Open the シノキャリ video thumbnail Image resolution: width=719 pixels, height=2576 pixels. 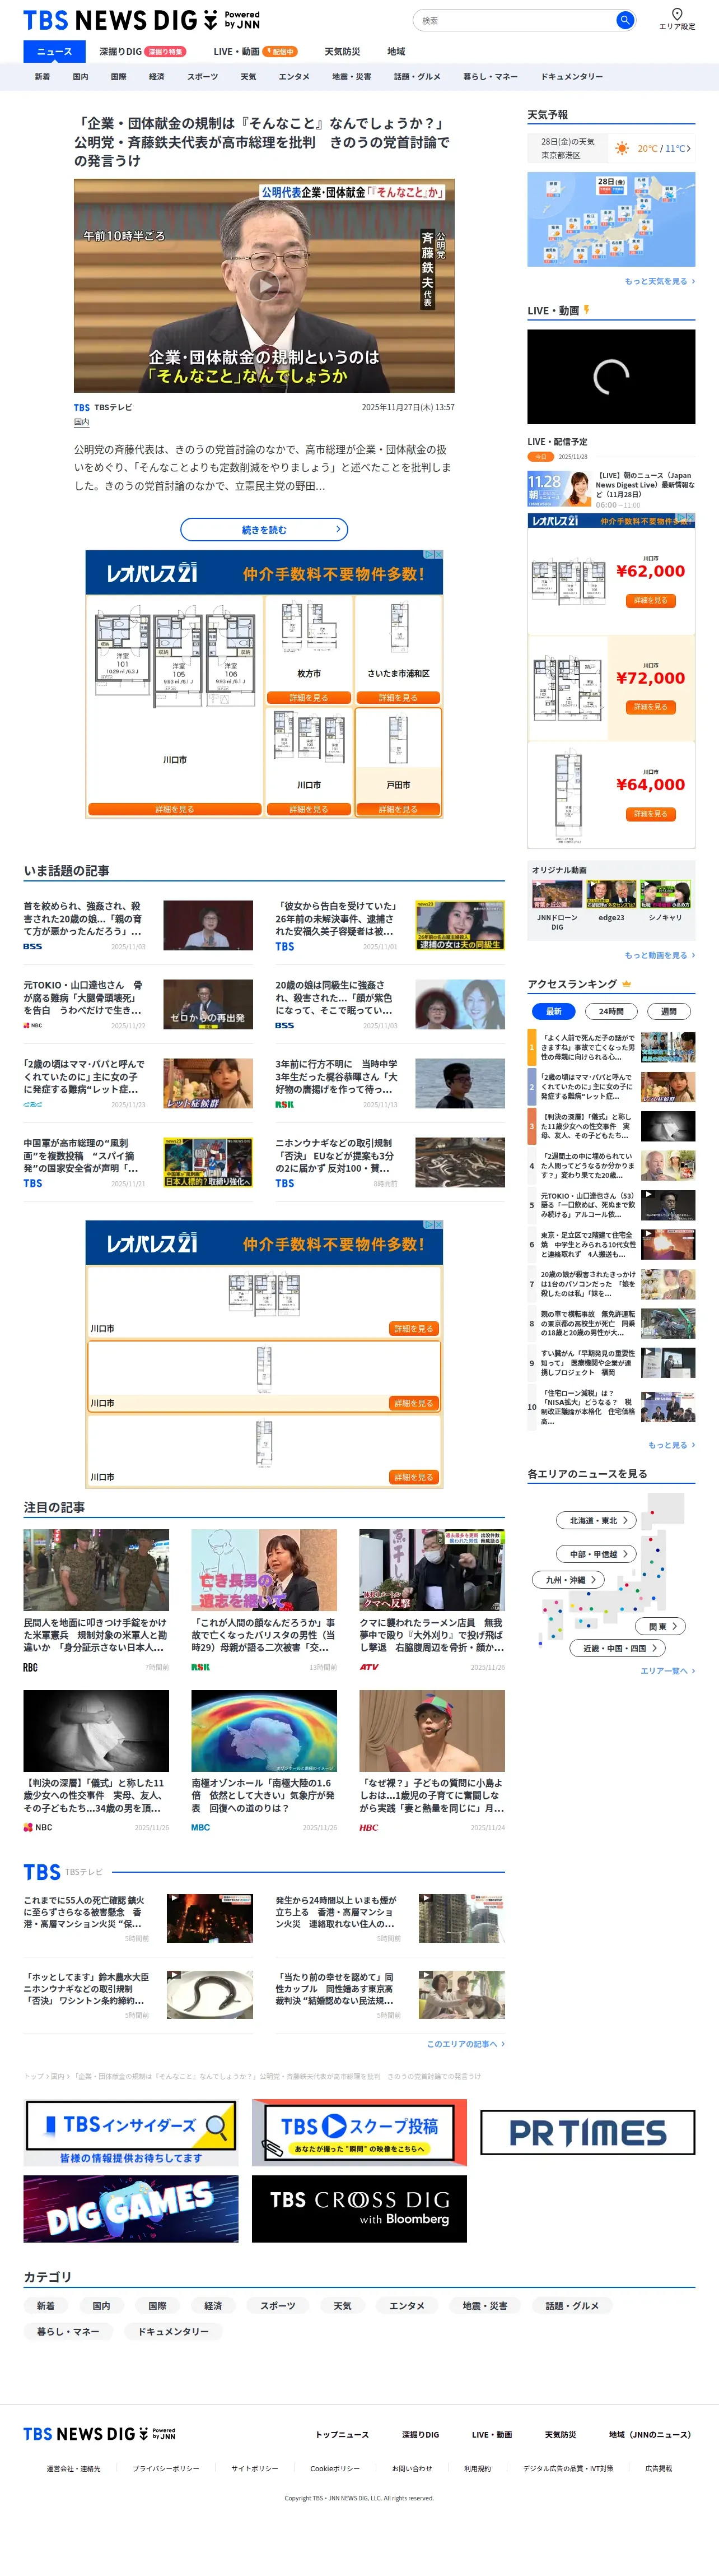(x=665, y=894)
